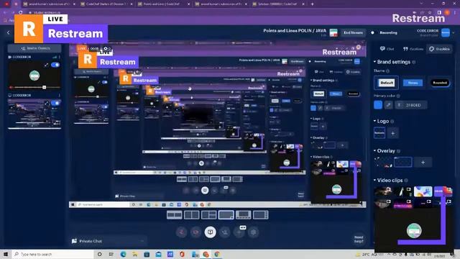Open Microsoft Edge from taskbar

[123, 254]
